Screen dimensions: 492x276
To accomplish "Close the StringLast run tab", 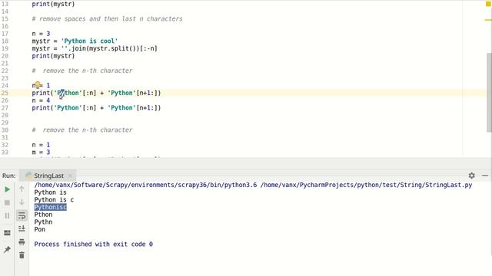I will 71,176.
